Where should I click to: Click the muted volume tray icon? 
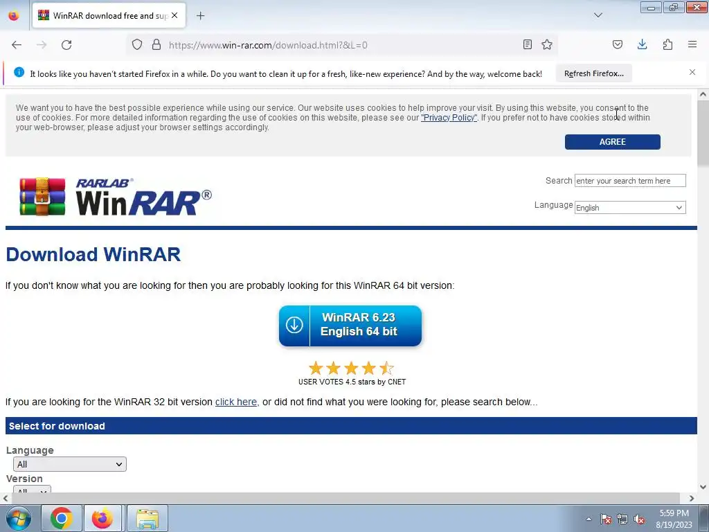point(639,519)
